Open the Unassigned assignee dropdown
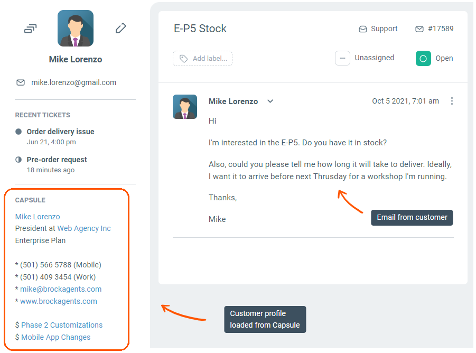This screenshot has height=353, width=476. 374,58
